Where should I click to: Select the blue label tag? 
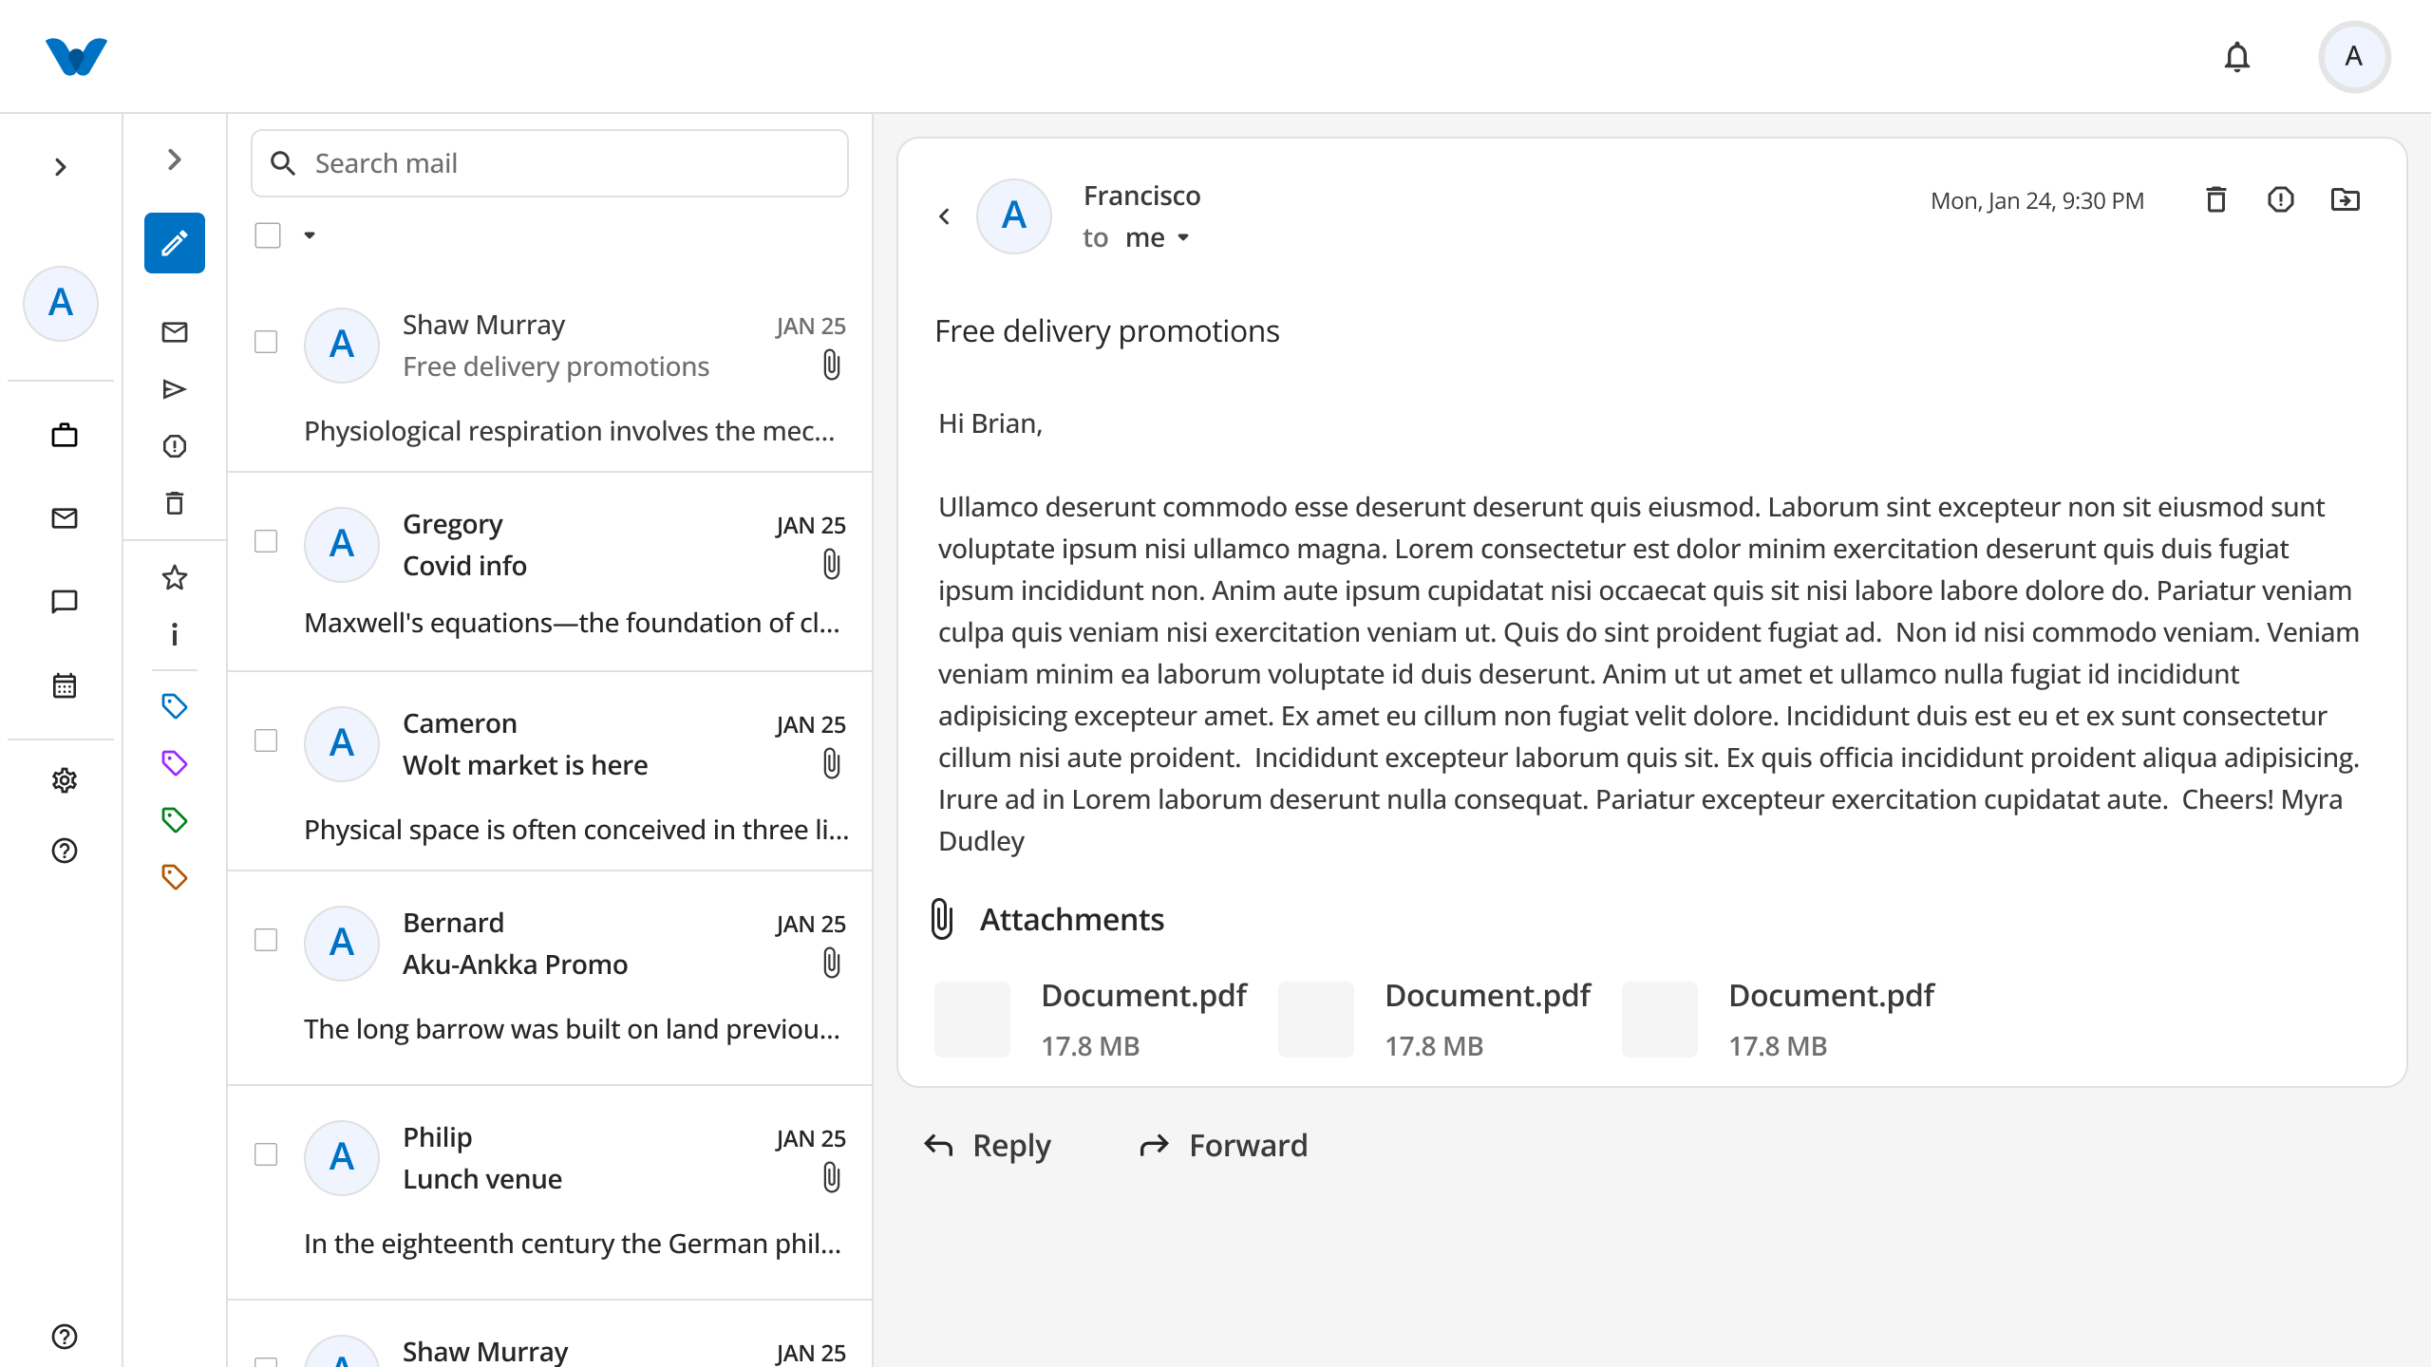174,706
